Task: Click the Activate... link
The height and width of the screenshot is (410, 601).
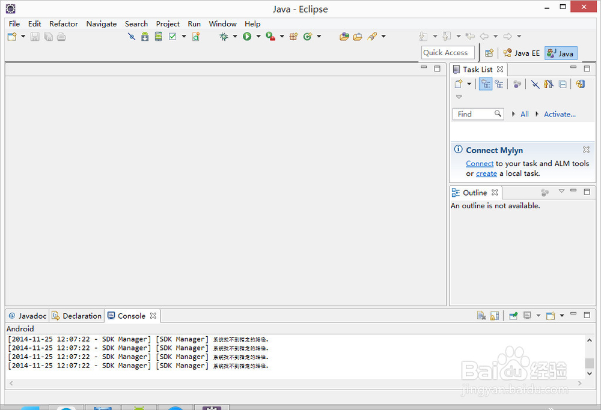Action: (560, 114)
